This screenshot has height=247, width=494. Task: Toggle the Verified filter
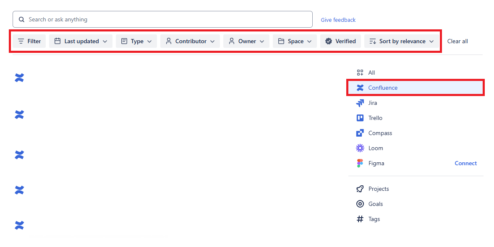[340, 41]
